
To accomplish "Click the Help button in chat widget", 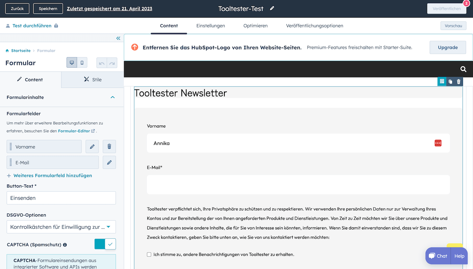I will 459,256.
